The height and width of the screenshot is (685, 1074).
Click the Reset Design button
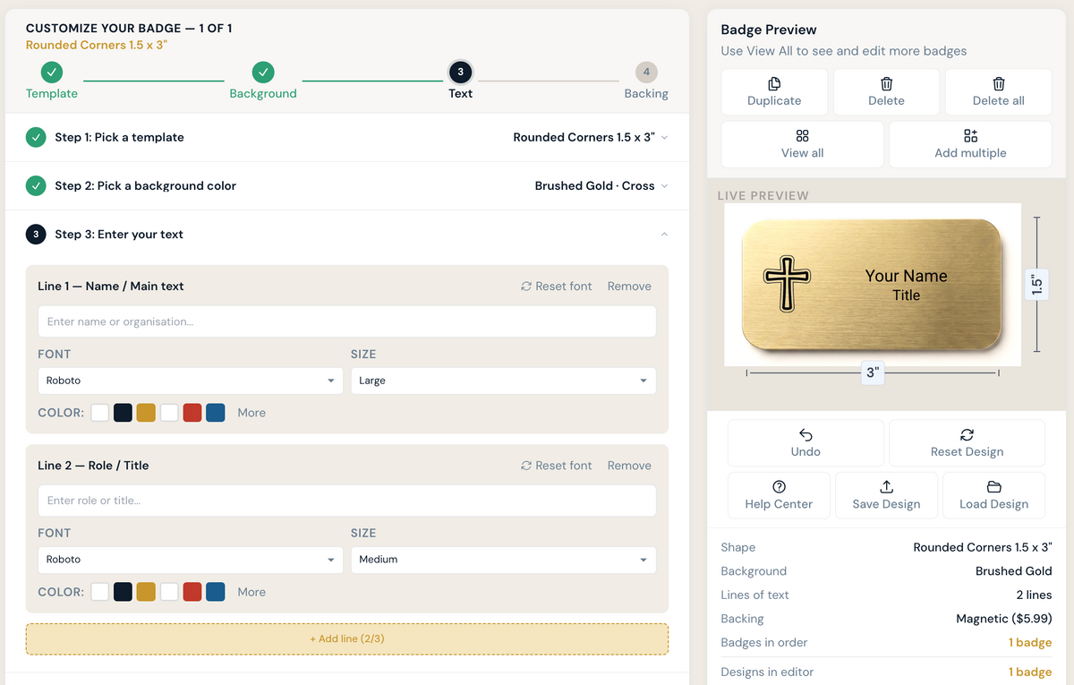pos(967,443)
